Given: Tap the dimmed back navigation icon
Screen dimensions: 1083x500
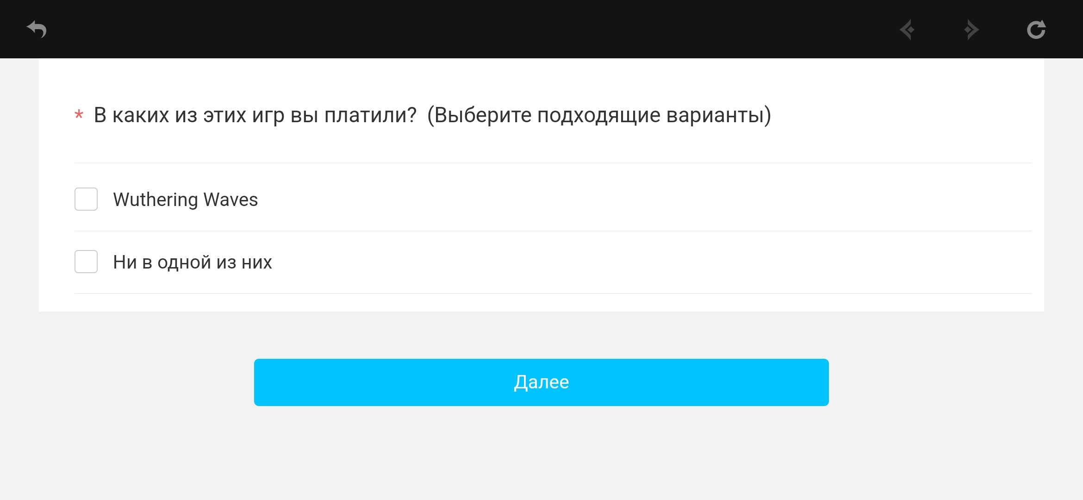Looking at the screenshot, I should tap(907, 30).
